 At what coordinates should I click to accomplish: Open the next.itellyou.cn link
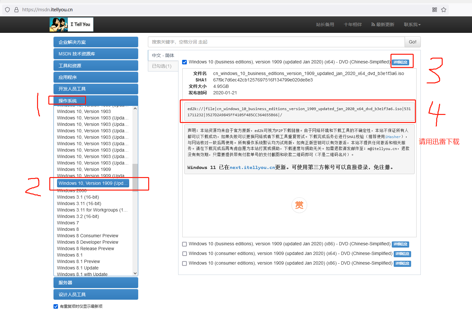pos(252,167)
